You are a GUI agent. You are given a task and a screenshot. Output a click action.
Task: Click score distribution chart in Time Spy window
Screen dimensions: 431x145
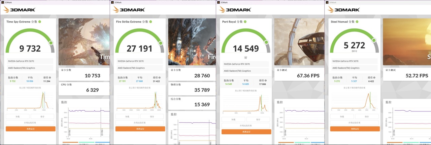click(30, 100)
